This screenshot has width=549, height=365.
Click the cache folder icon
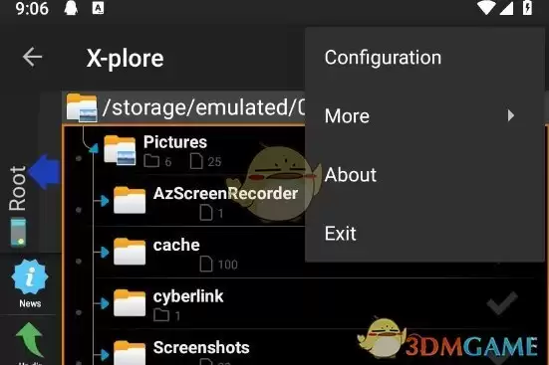[130, 252]
